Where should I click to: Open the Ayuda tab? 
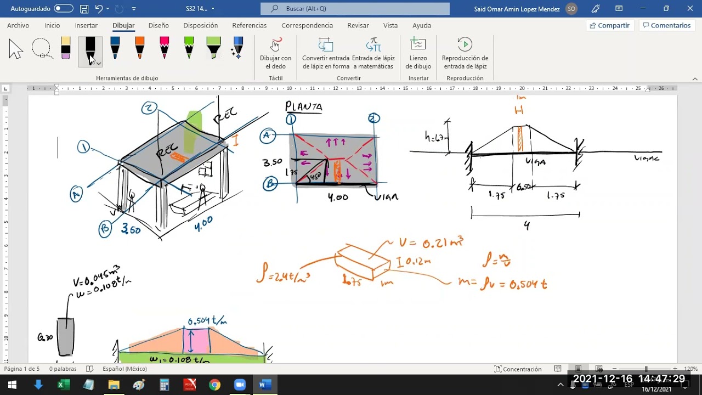pyautogui.click(x=422, y=25)
